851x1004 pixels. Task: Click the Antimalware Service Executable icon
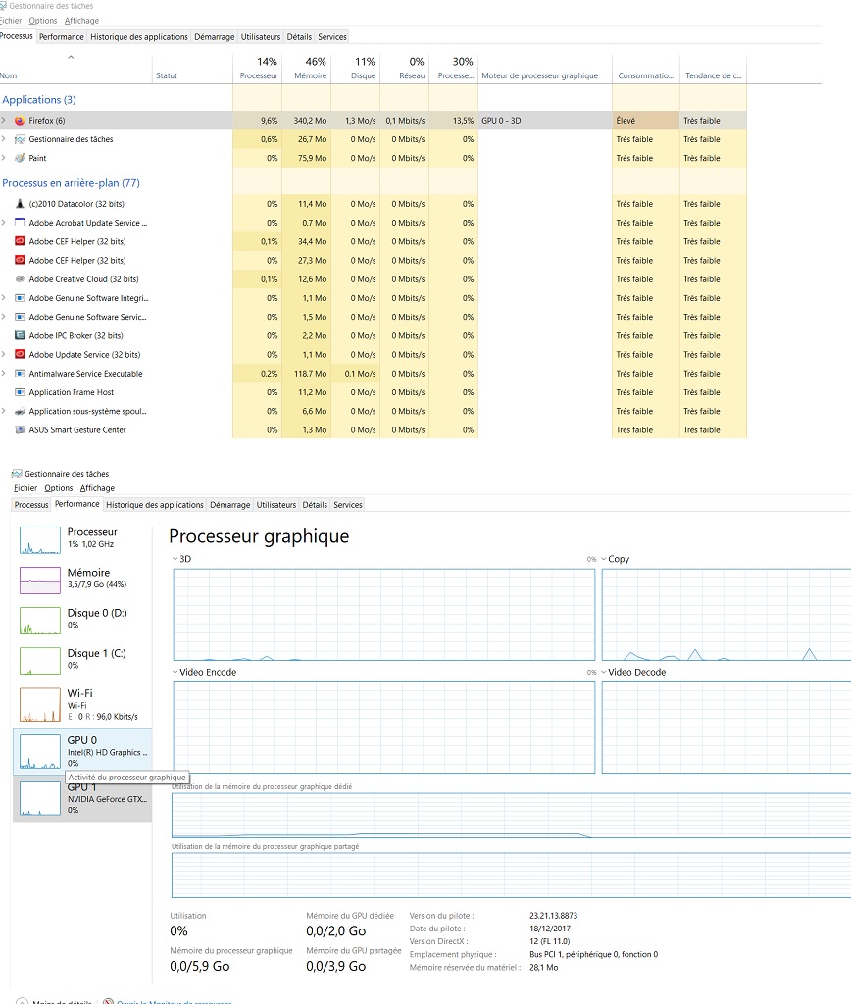20,374
